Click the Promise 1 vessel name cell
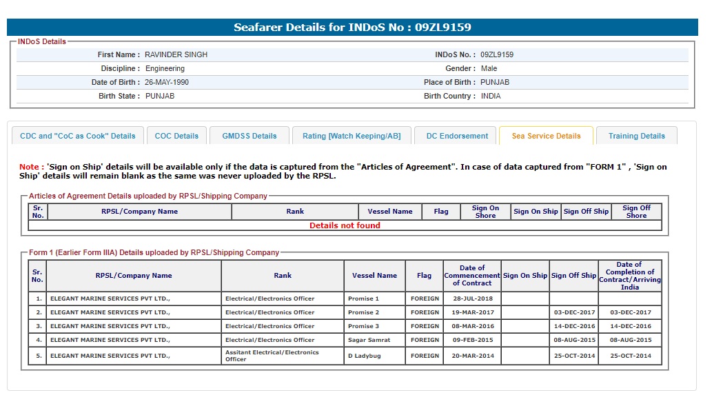The width and height of the screenshot is (723, 395). (364, 298)
